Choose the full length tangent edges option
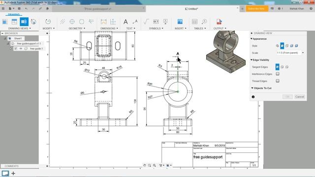 coord(277,67)
